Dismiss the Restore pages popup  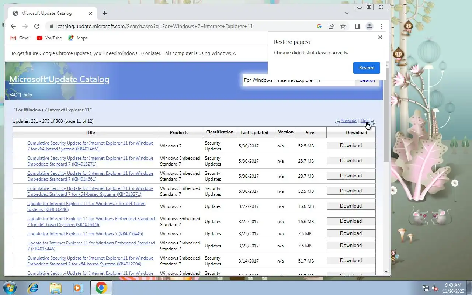pyautogui.click(x=380, y=37)
